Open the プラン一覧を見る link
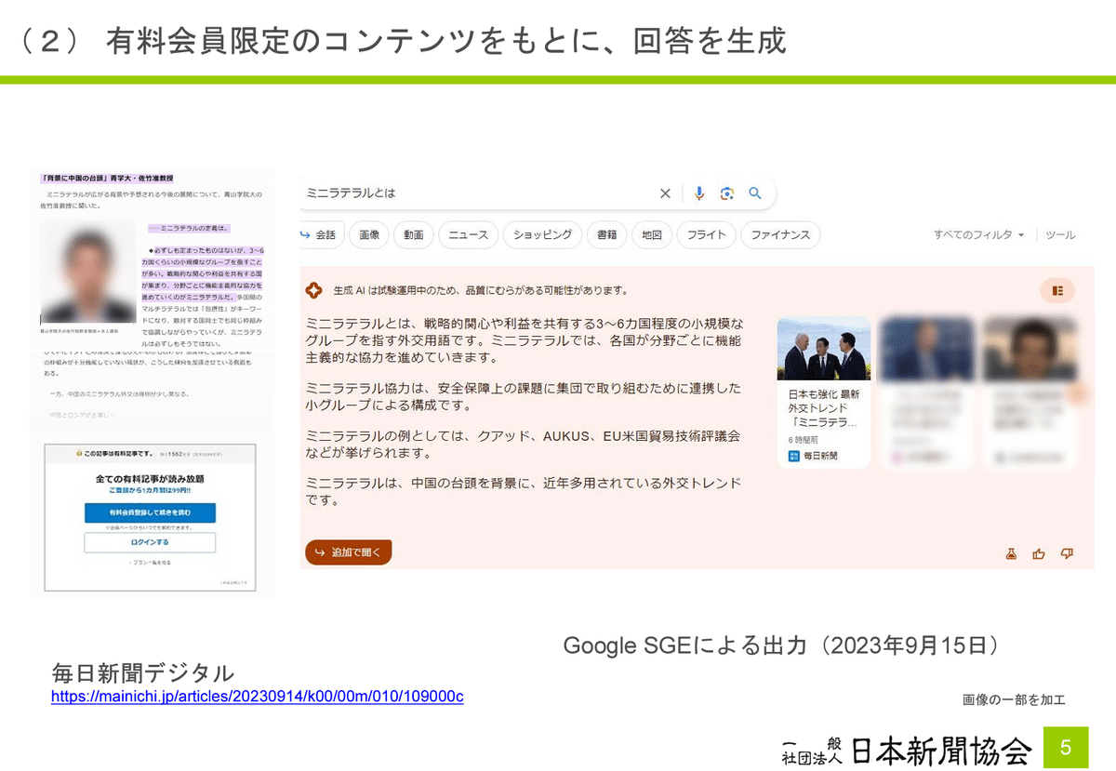The width and height of the screenshot is (1116, 771). [x=150, y=563]
